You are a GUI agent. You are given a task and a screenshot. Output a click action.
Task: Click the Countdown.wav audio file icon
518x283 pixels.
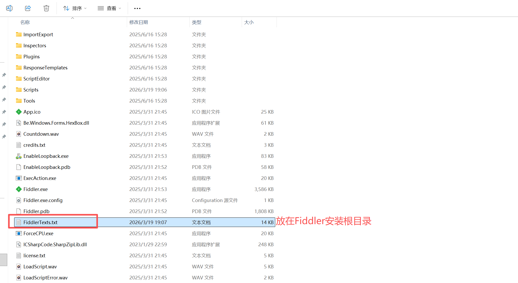pyautogui.click(x=19, y=134)
